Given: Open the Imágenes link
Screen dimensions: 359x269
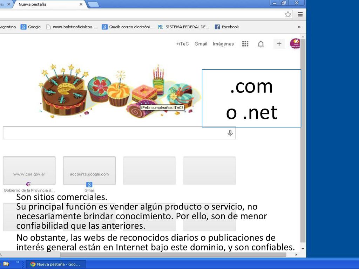Looking at the screenshot, I should point(223,44).
